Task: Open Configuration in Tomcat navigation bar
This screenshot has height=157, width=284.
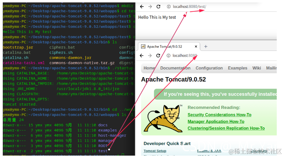Action: tap(209, 68)
